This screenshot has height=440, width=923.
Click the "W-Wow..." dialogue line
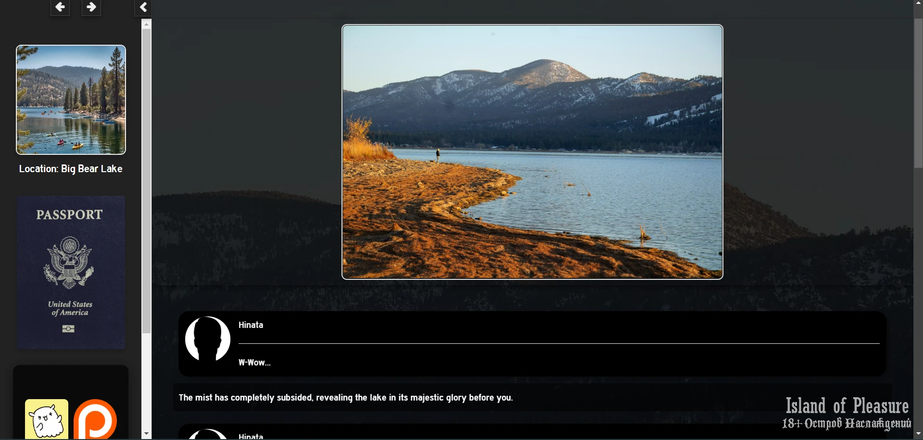pyautogui.click(x=254, y=363)
